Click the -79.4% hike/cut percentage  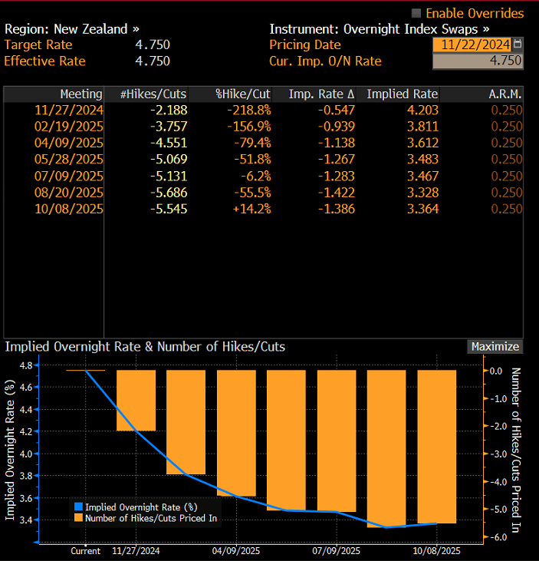pos(253,143)
